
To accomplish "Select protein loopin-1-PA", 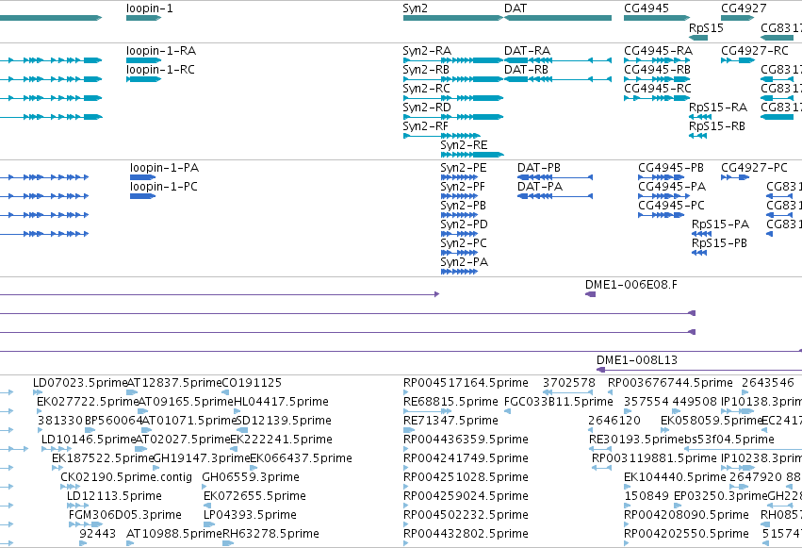I will (x=142, y=177).
